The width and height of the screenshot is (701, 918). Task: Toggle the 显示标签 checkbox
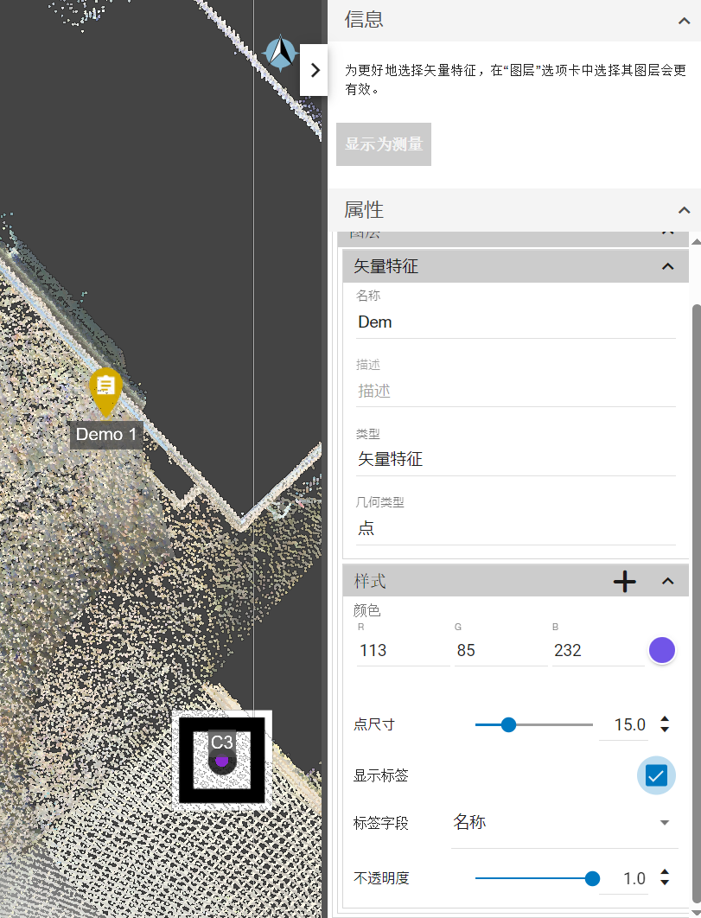(x=656, y=775)
